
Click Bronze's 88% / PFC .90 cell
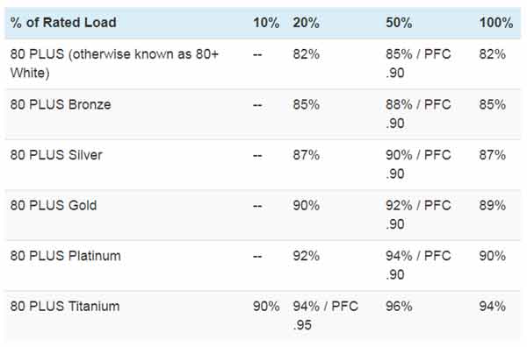[418, 114]
